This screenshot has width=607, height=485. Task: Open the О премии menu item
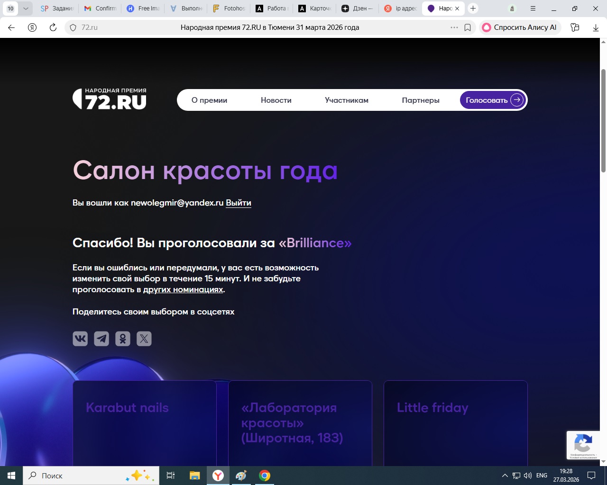(209, 100)
